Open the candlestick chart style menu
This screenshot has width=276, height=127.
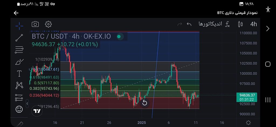[x=240, y=24]
